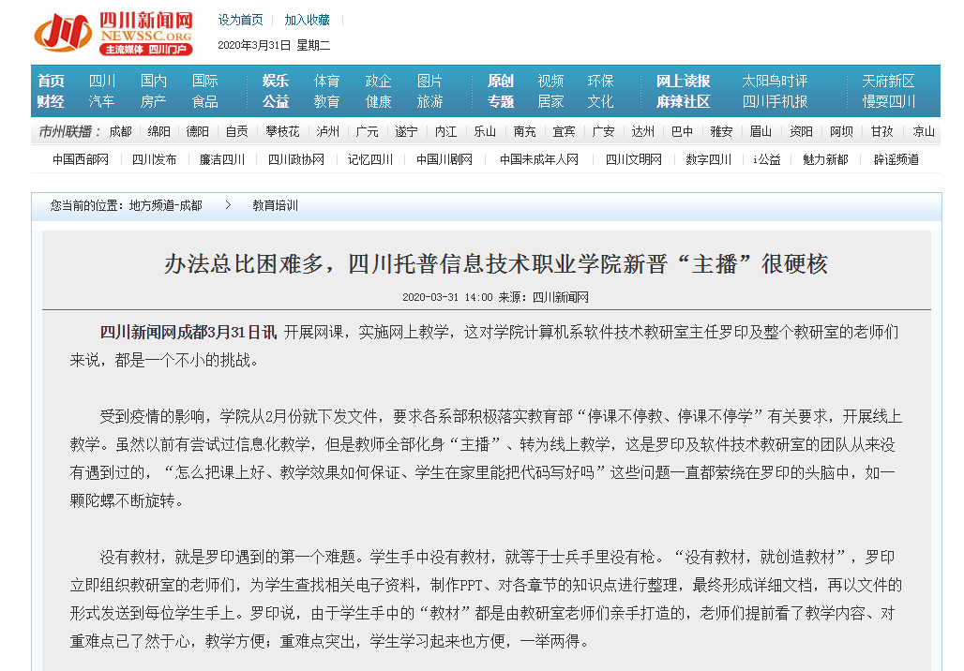
Task: Select 天府新区 navigation link
Action: [x=888, y=82]
